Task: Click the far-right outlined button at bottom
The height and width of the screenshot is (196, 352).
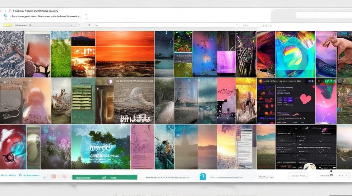Action: click(x=325, y=176)
